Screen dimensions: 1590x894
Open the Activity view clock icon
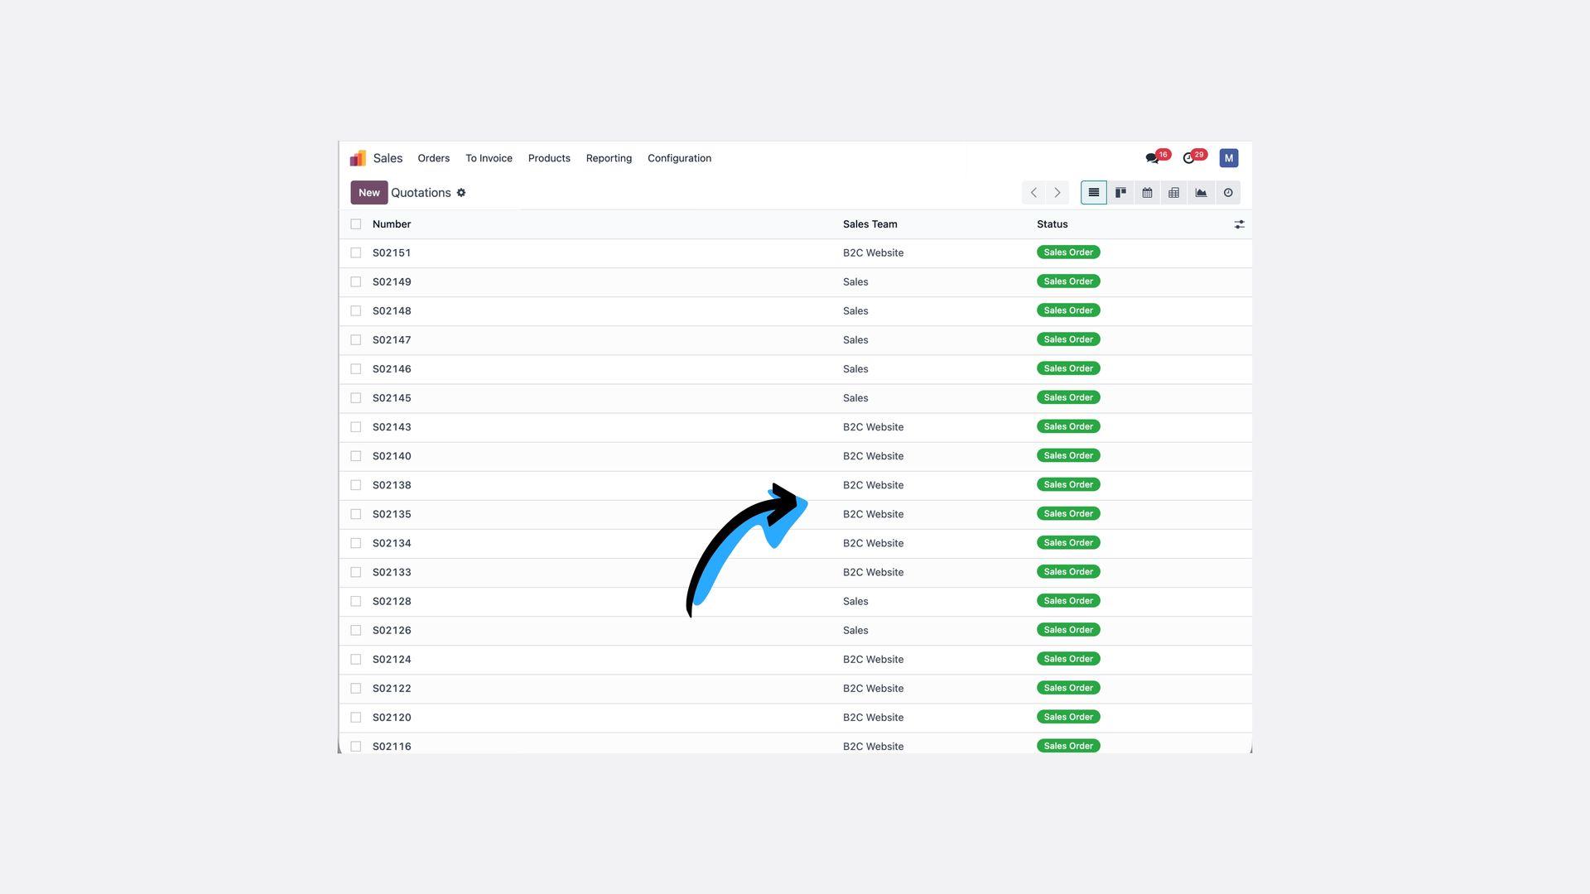pyautogui.click(x=1228, y=193)
